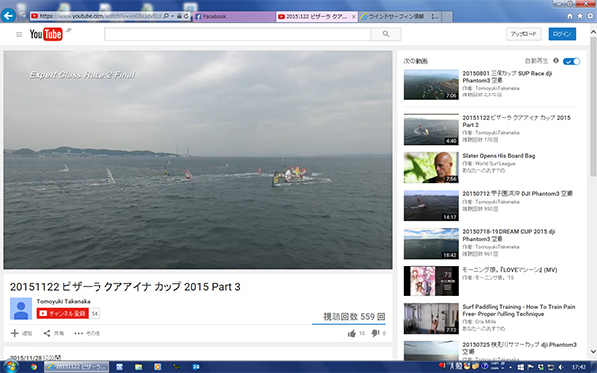Screen dimensions: 597x373
Task: Open 20150725 検見川サマーカップ video title
Action: 519,348
